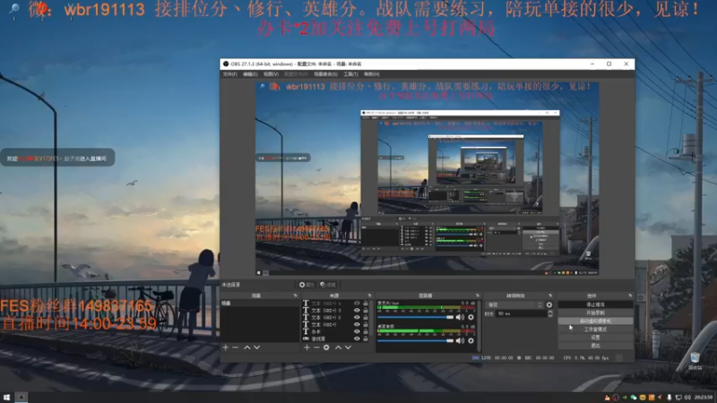Toggle lock on 办卡 source

coord(366,331)
